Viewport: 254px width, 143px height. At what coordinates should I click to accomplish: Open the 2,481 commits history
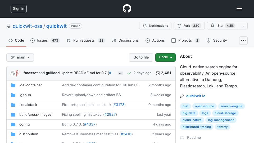[x=163, y=73]
